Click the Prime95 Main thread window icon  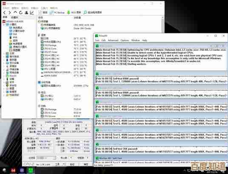[x=97, y=46]
